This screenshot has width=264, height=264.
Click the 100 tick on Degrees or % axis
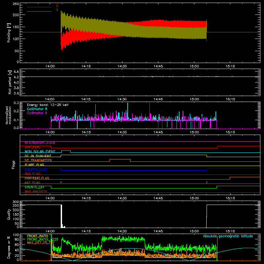[x=16, y=235]
